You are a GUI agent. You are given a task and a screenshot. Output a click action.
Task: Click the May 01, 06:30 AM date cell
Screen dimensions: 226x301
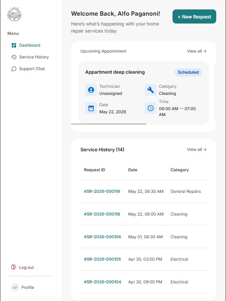(145, 237)
